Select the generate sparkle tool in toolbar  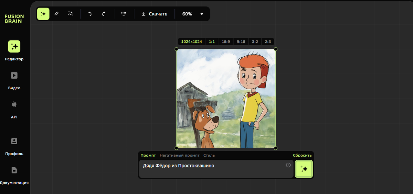pyautogui.click(x=43, y=14)
